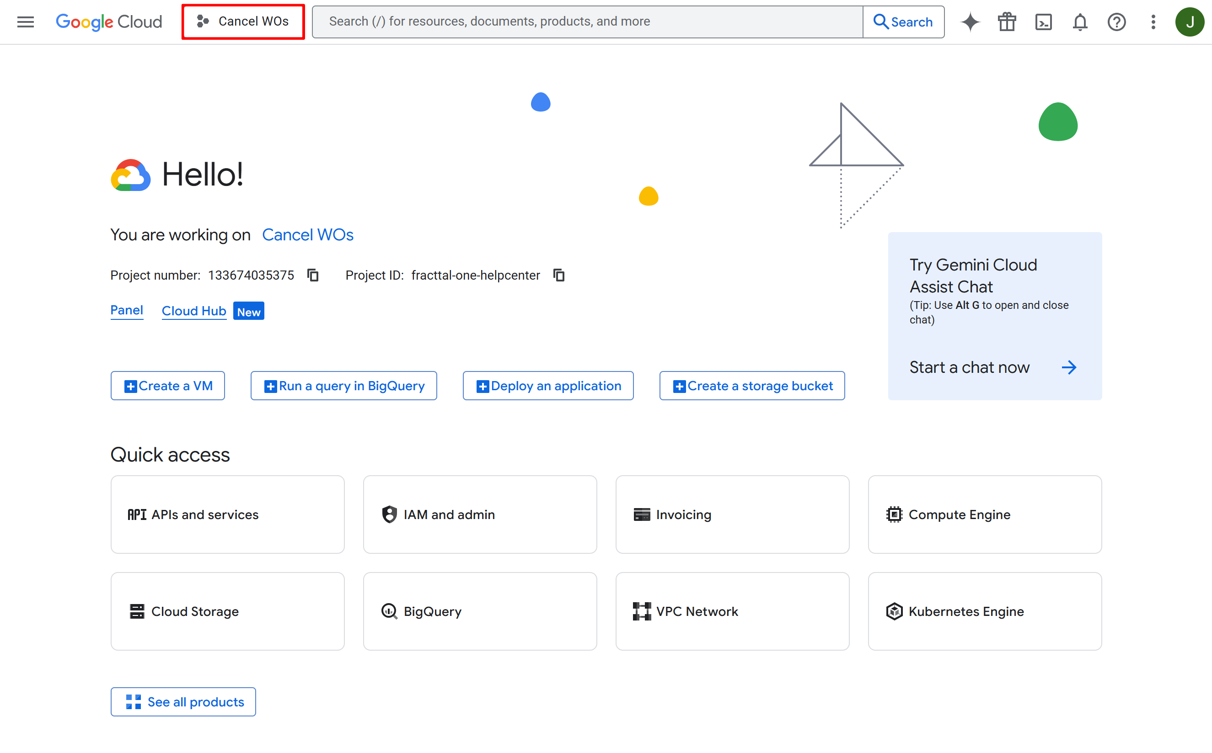Open the notifications bell
Image resolution: width=1212 pixels, height=753 pixels.
1080,22
